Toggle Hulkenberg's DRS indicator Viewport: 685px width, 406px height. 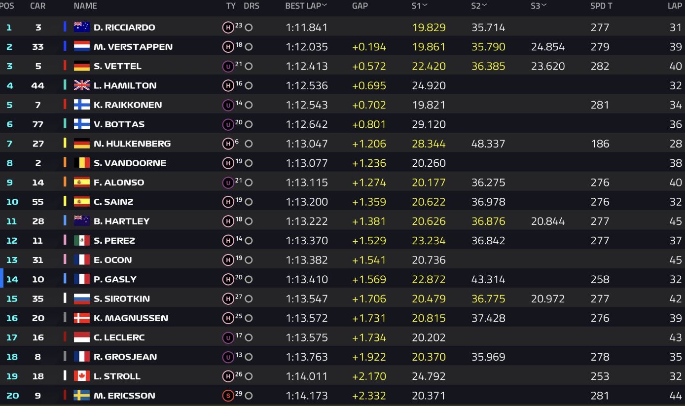(x=249, y=144)
